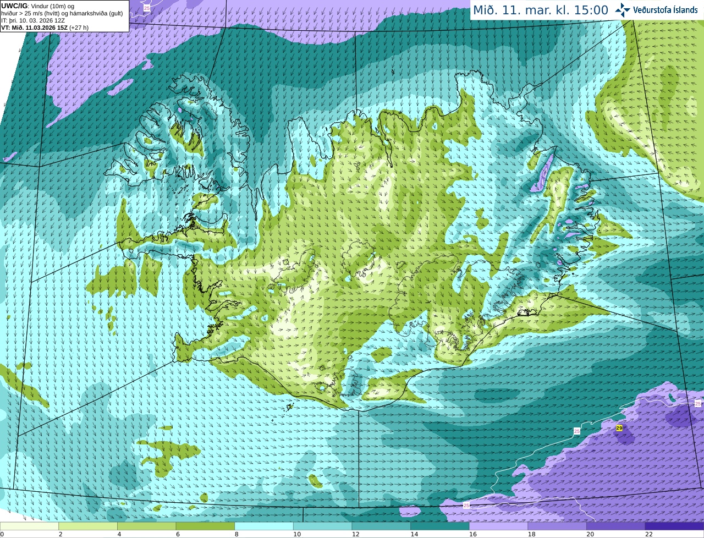Image resolution: width=704 pixels, height=538 pixels.
Task: Click the 0–2 m/s palest yellow scale swatch
Action: click(x=29, y=526)
